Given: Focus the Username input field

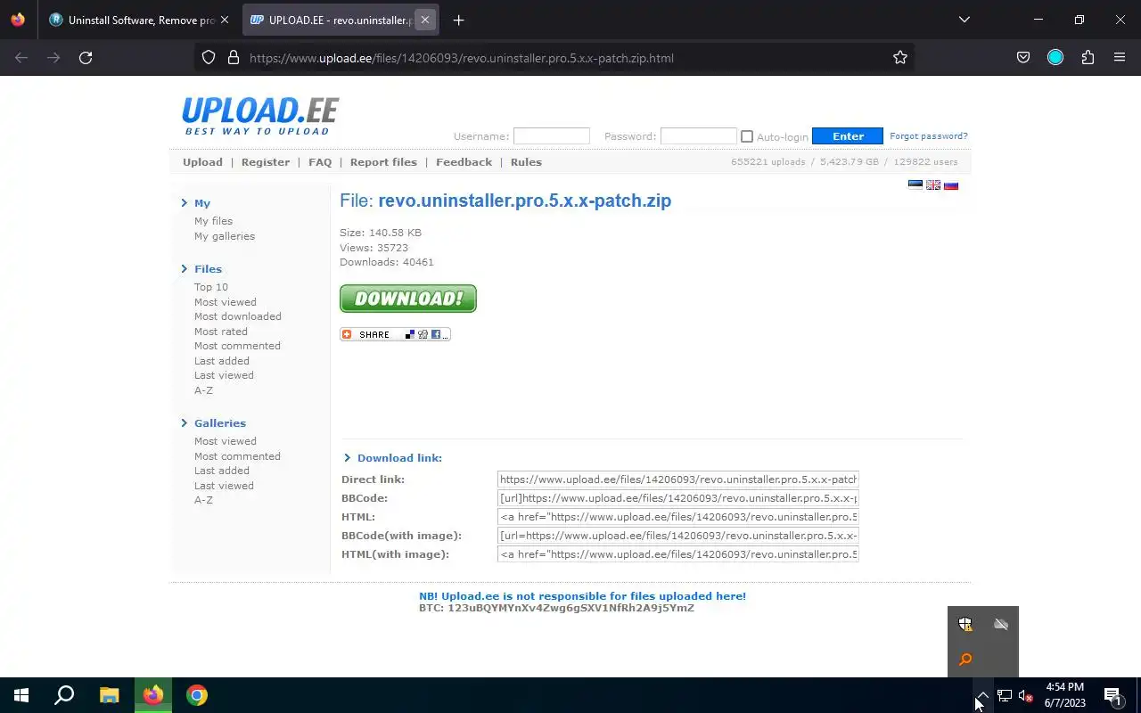Looking at the screenshot, I should (x=552, y=136).
